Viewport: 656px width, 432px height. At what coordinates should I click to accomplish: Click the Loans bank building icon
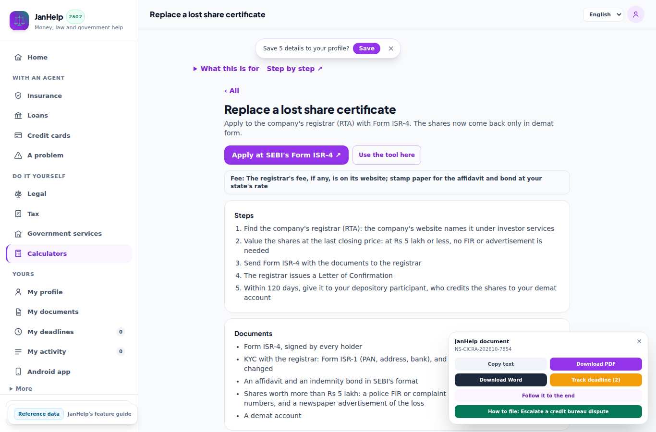click(18, 115)
